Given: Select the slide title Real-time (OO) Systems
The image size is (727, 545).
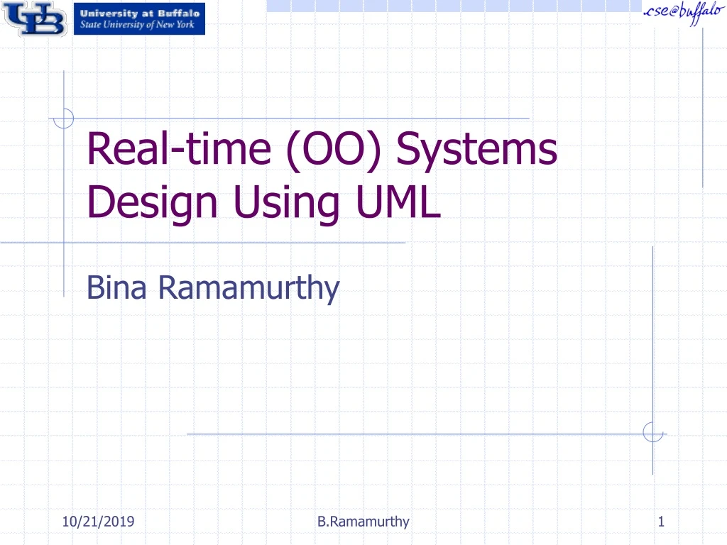Looking at the screenshot, I should (322, 148).
